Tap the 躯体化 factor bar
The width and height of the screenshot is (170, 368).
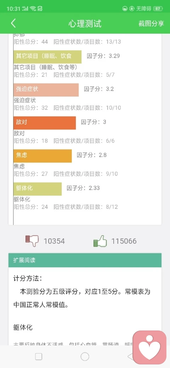coord(38,189)
